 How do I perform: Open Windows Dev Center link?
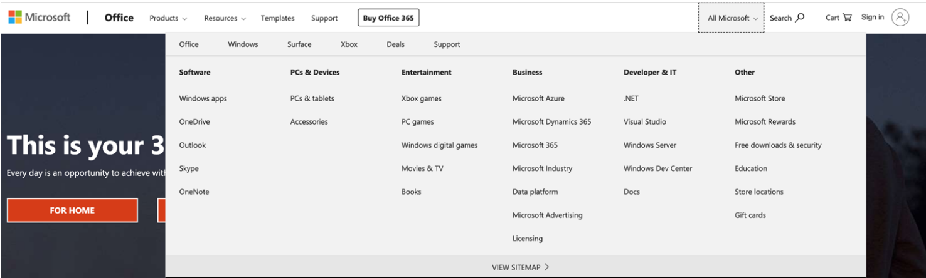coord(658,168)
